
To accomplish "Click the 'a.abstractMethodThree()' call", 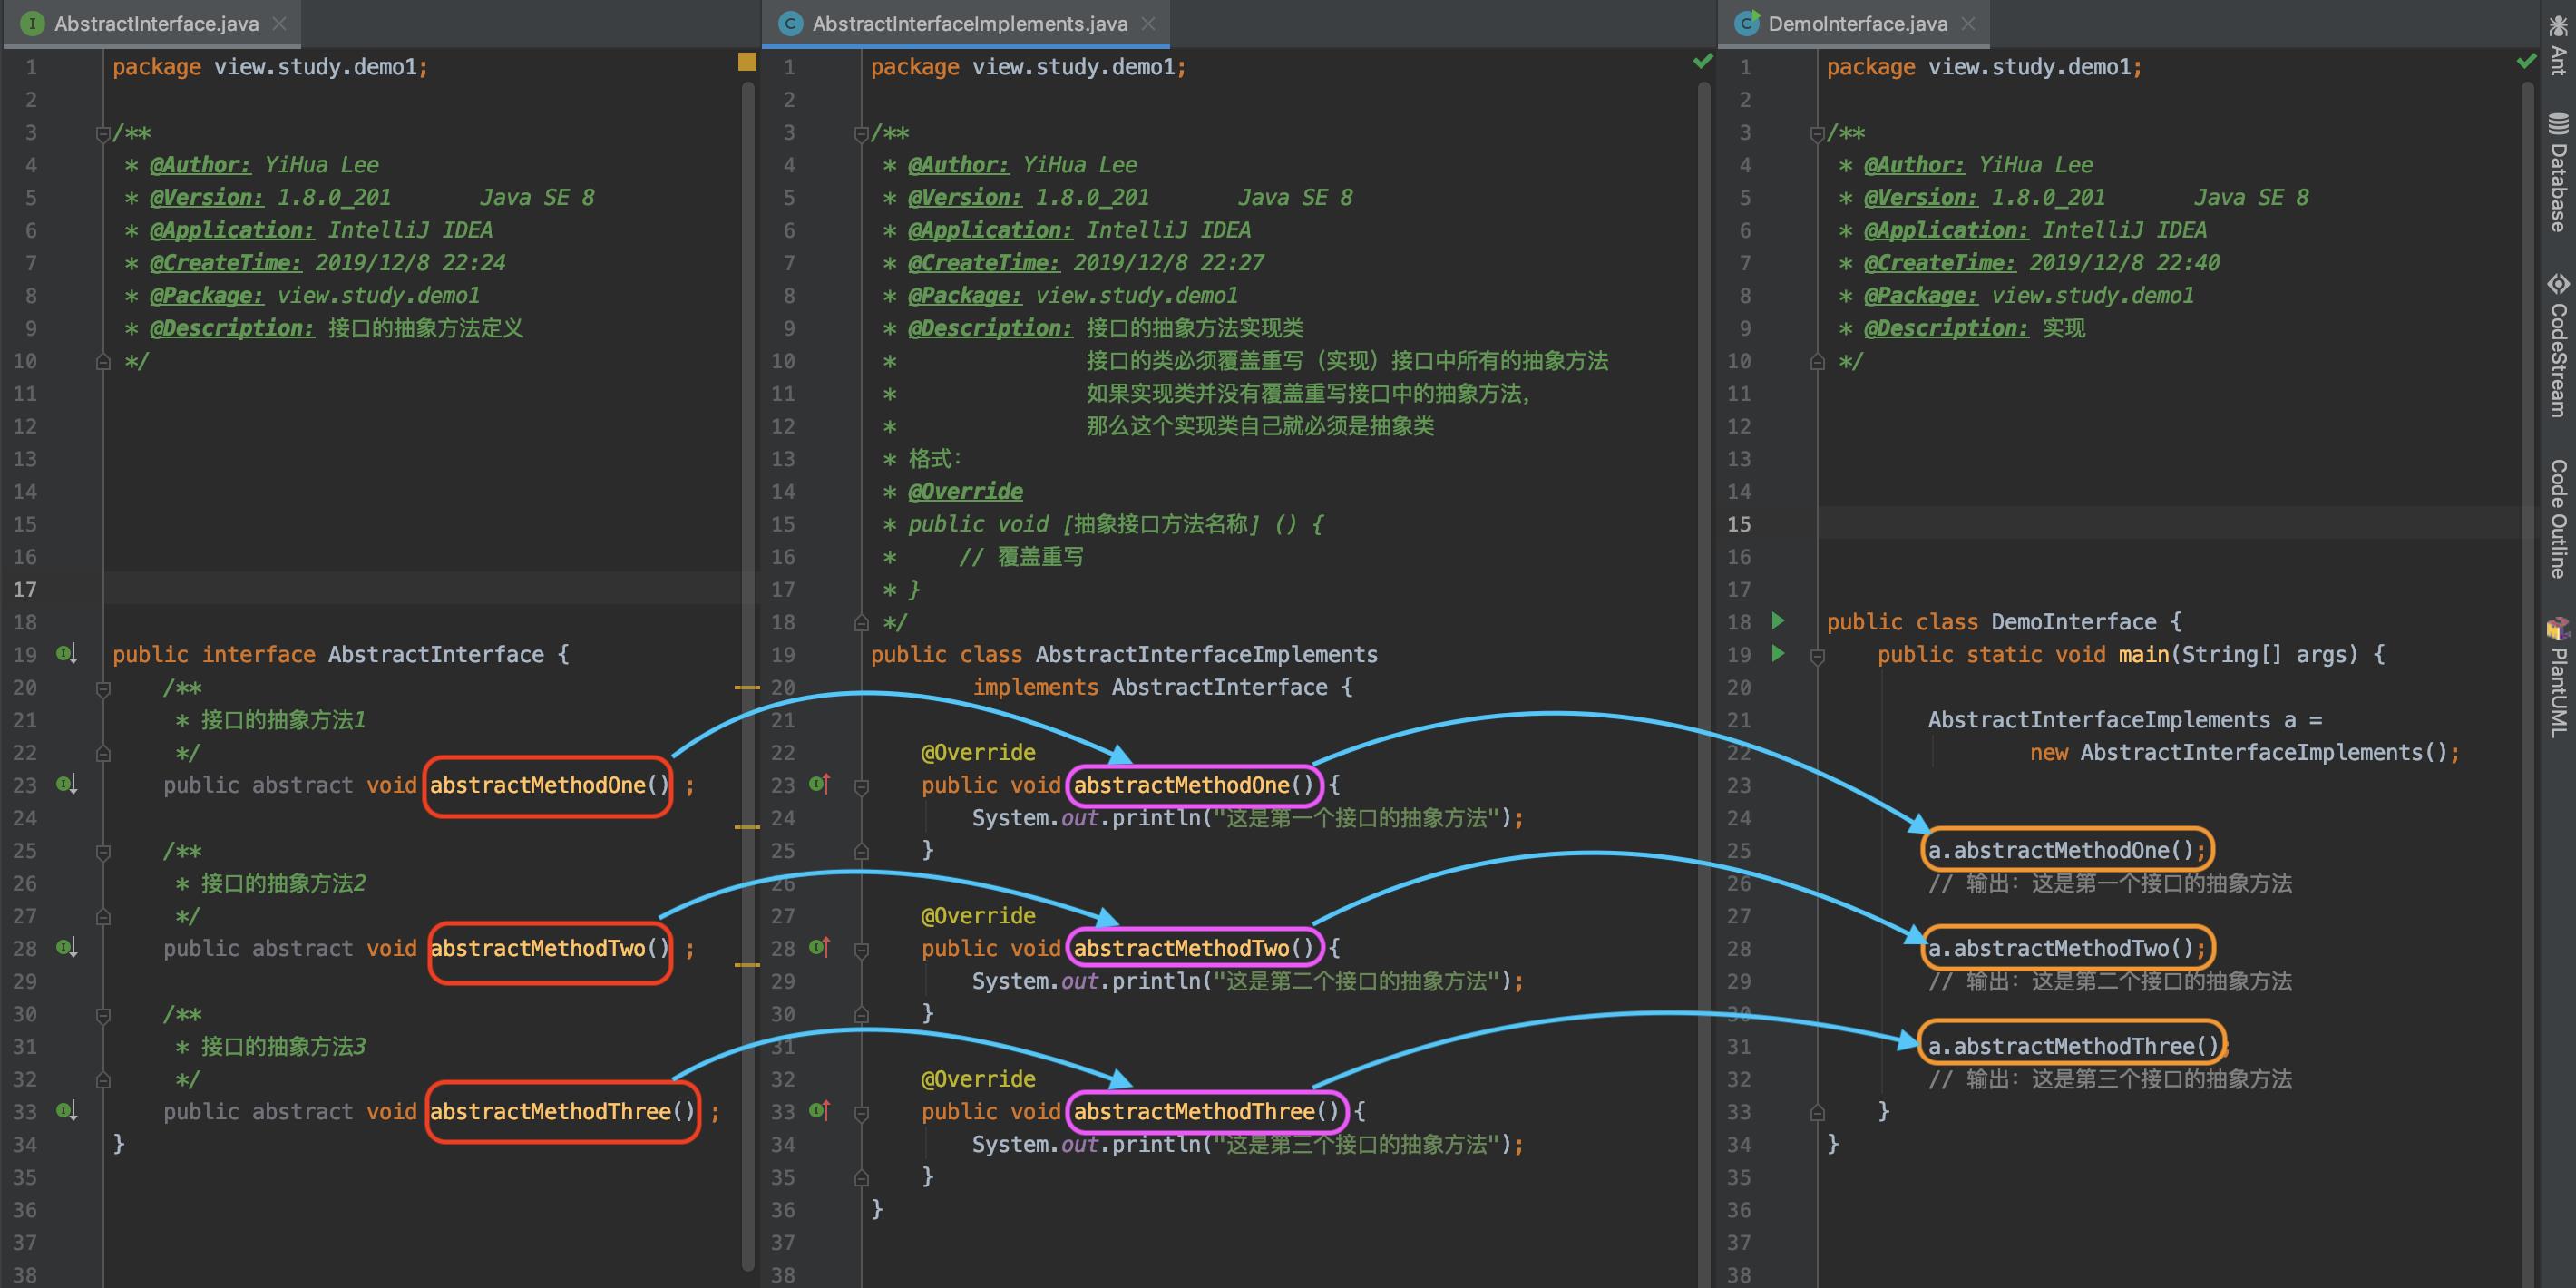I will coord(2072,1046).
